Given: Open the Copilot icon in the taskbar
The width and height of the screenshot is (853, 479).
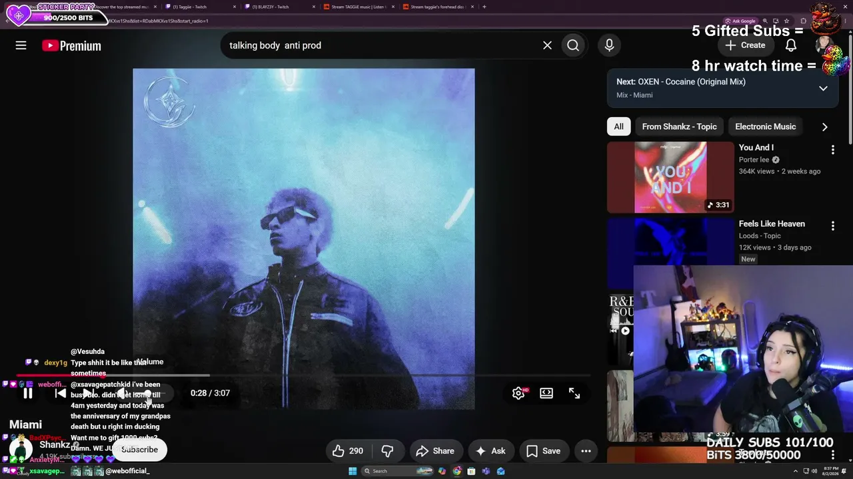Looking at the screenshot, I should click(443, 471).
